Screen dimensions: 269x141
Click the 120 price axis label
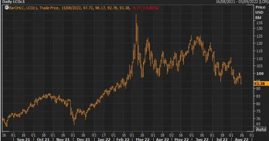point(259,43)
